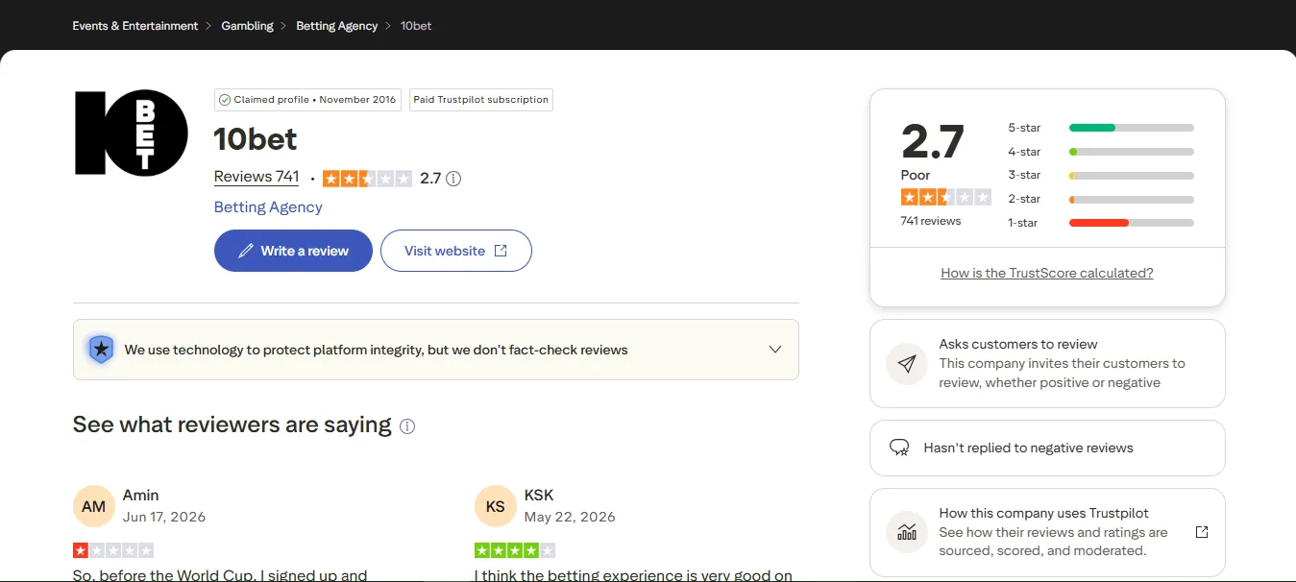
Task: Click the 741 reviews text in score card
Action: point(931,221)
